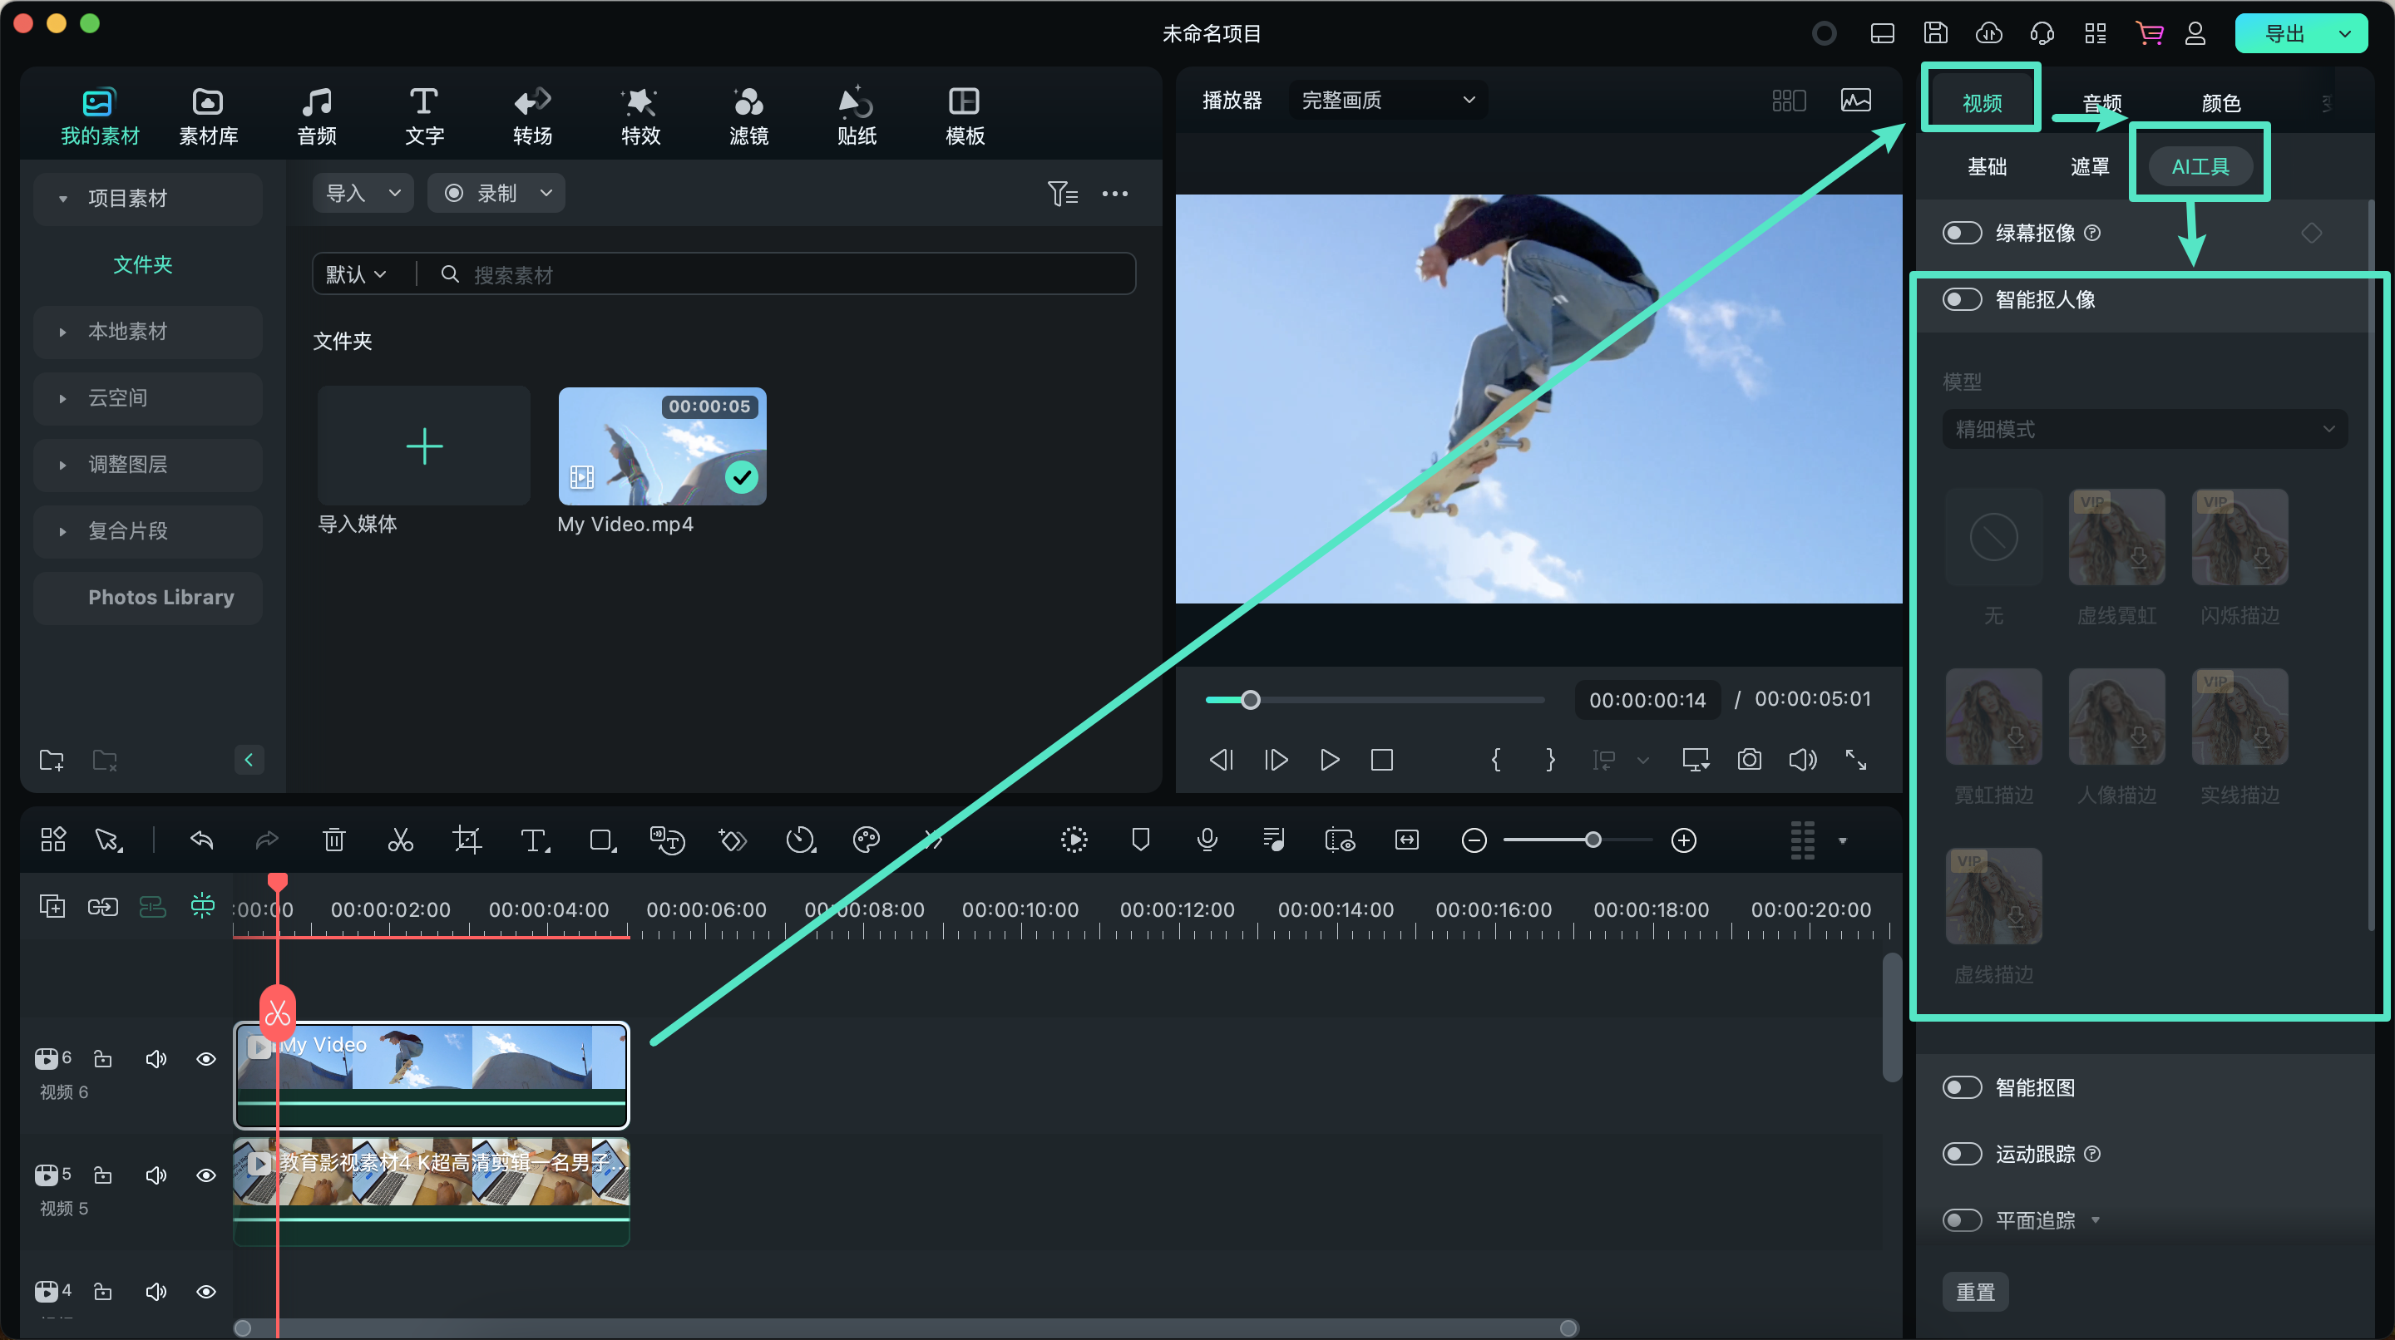Viewport: 2395px width, 1340px height.
Task: Switch to the 颜色 tab
Action: (2220, 102)
